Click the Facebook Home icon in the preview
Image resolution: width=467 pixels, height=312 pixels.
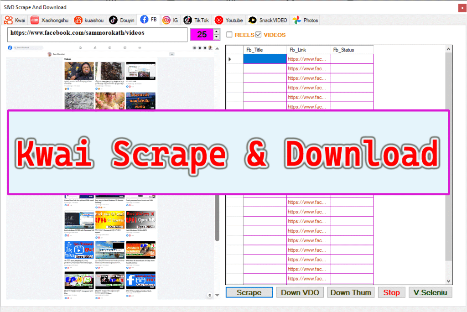[80, 48]
